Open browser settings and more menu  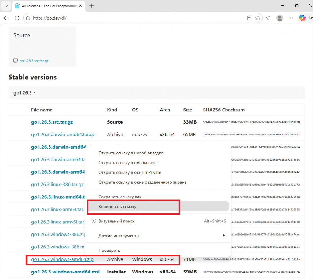(x=291, y=18)
